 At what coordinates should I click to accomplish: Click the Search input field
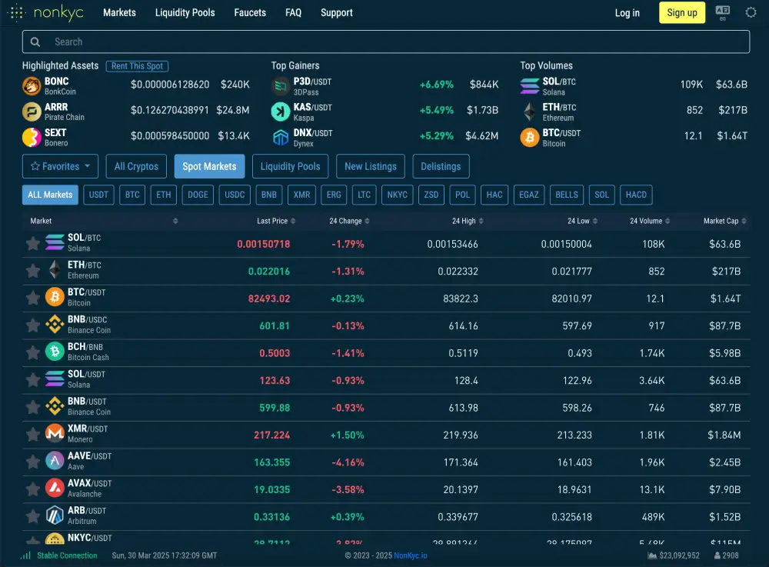(386, 42)
